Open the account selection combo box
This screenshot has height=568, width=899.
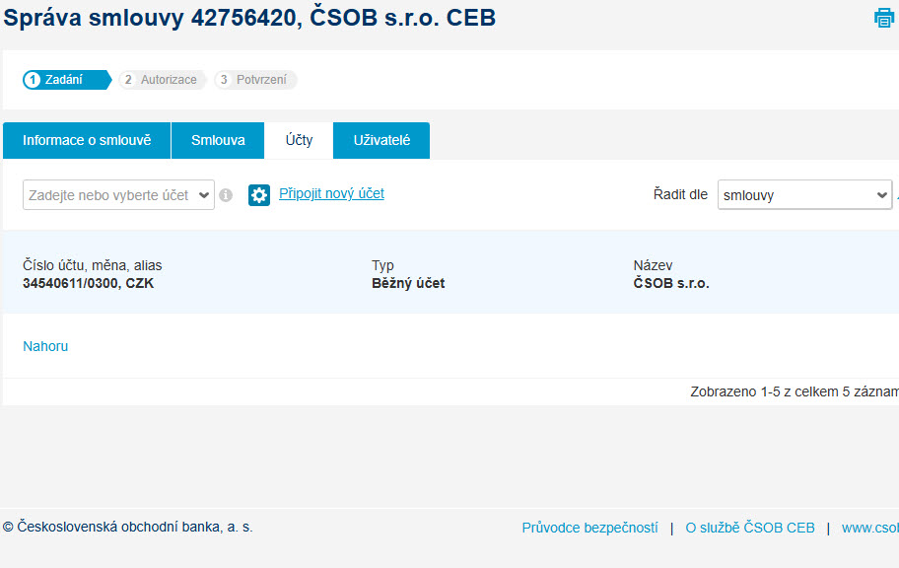(x=118, y=195)
